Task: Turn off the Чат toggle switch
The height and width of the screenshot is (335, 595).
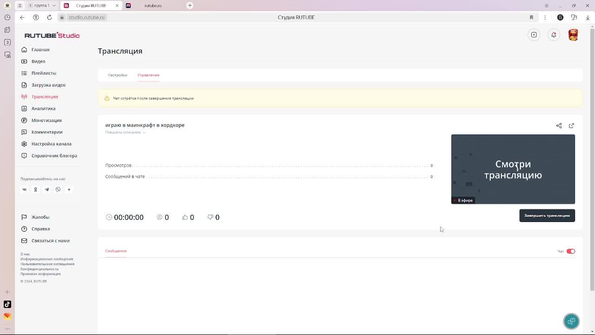Action: 571,251
